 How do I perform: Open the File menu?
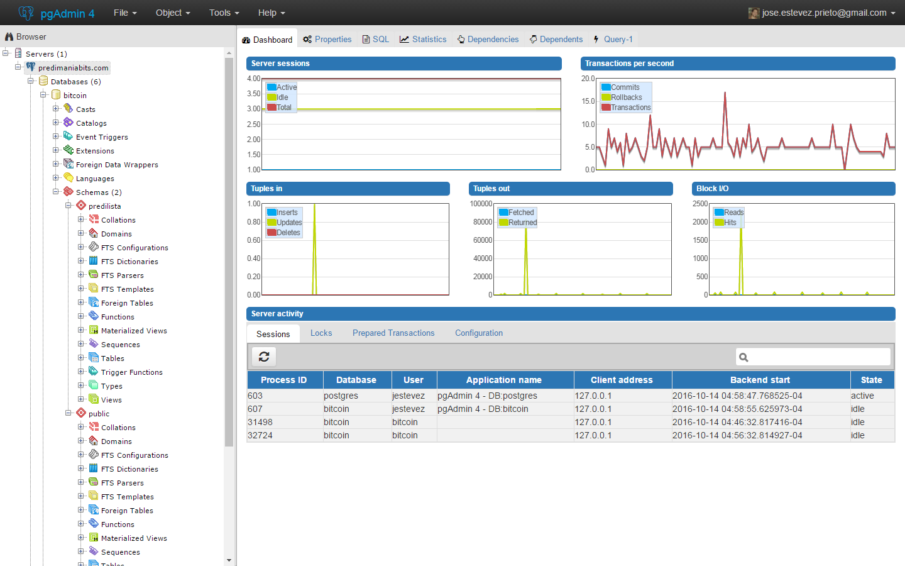click(x=125, y=13)
